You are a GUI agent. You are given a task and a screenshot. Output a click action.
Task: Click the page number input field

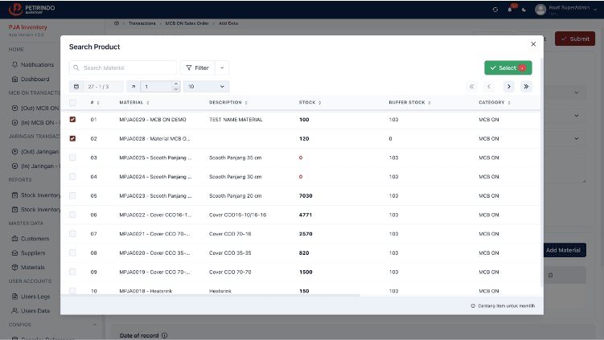pos(156,87)
